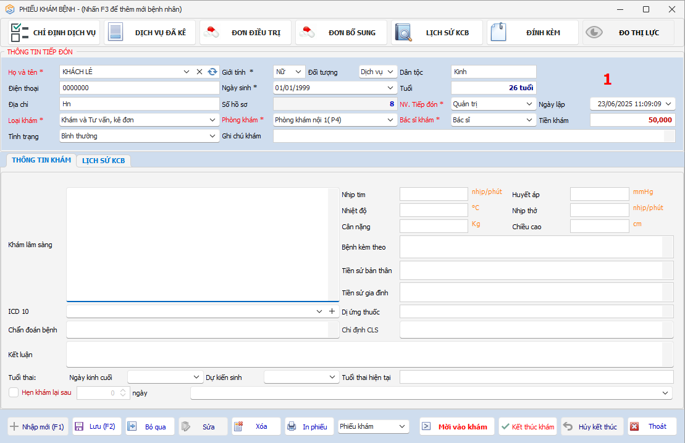Click the Dị ứng thuốc input field
685x443 pixels.
537,311
